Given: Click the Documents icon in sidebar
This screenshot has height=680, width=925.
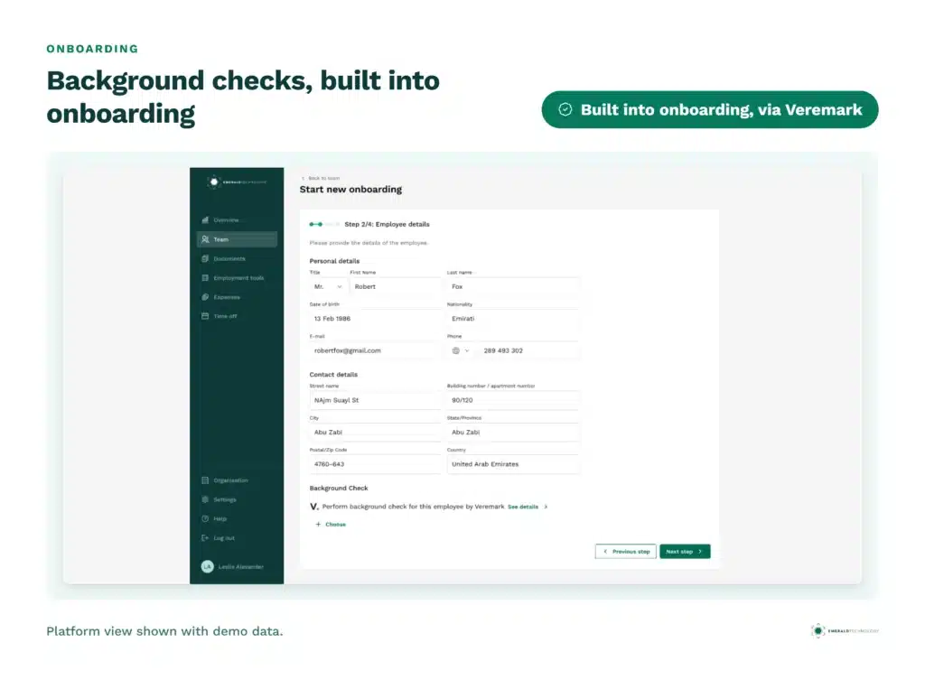Looking at the screenshot, I should click(x=205, y=259).
